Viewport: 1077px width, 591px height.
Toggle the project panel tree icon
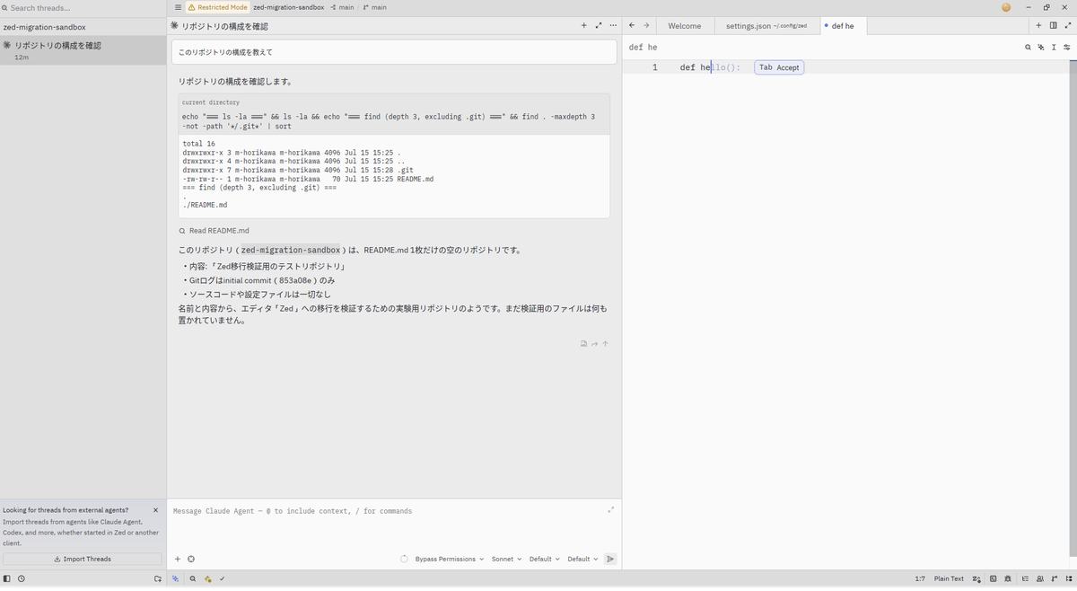pos(1070,579)
